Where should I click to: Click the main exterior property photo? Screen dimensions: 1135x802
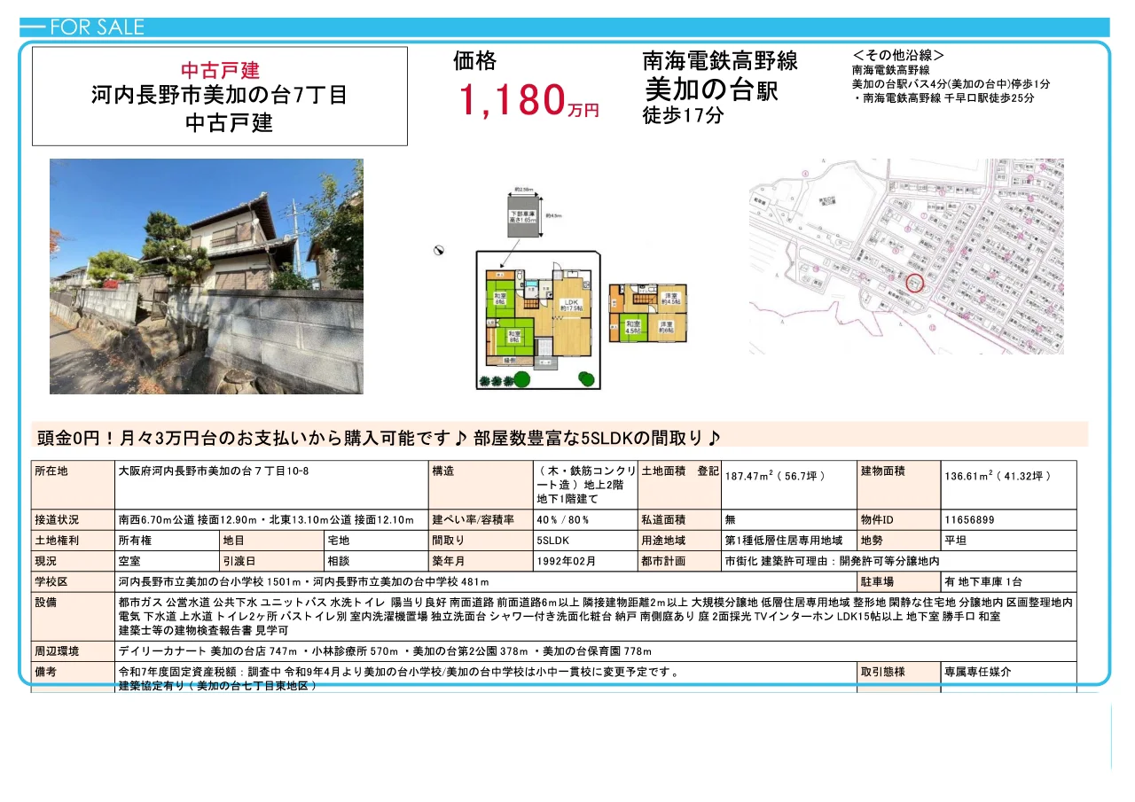(x=206, y=276)
